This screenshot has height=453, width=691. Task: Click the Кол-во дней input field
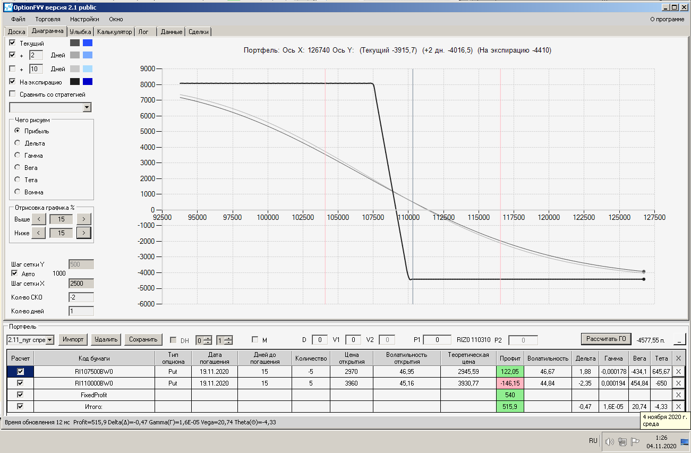point(81,311)
